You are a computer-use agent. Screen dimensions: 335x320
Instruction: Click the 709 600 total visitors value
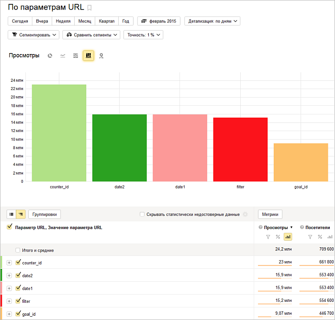pos(326,249)
